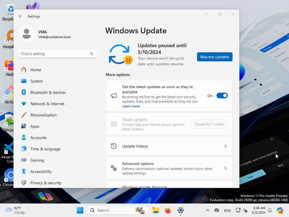Open the Learn more link
The width and height of the screenshot is (289, 217).
pos(131,106)
